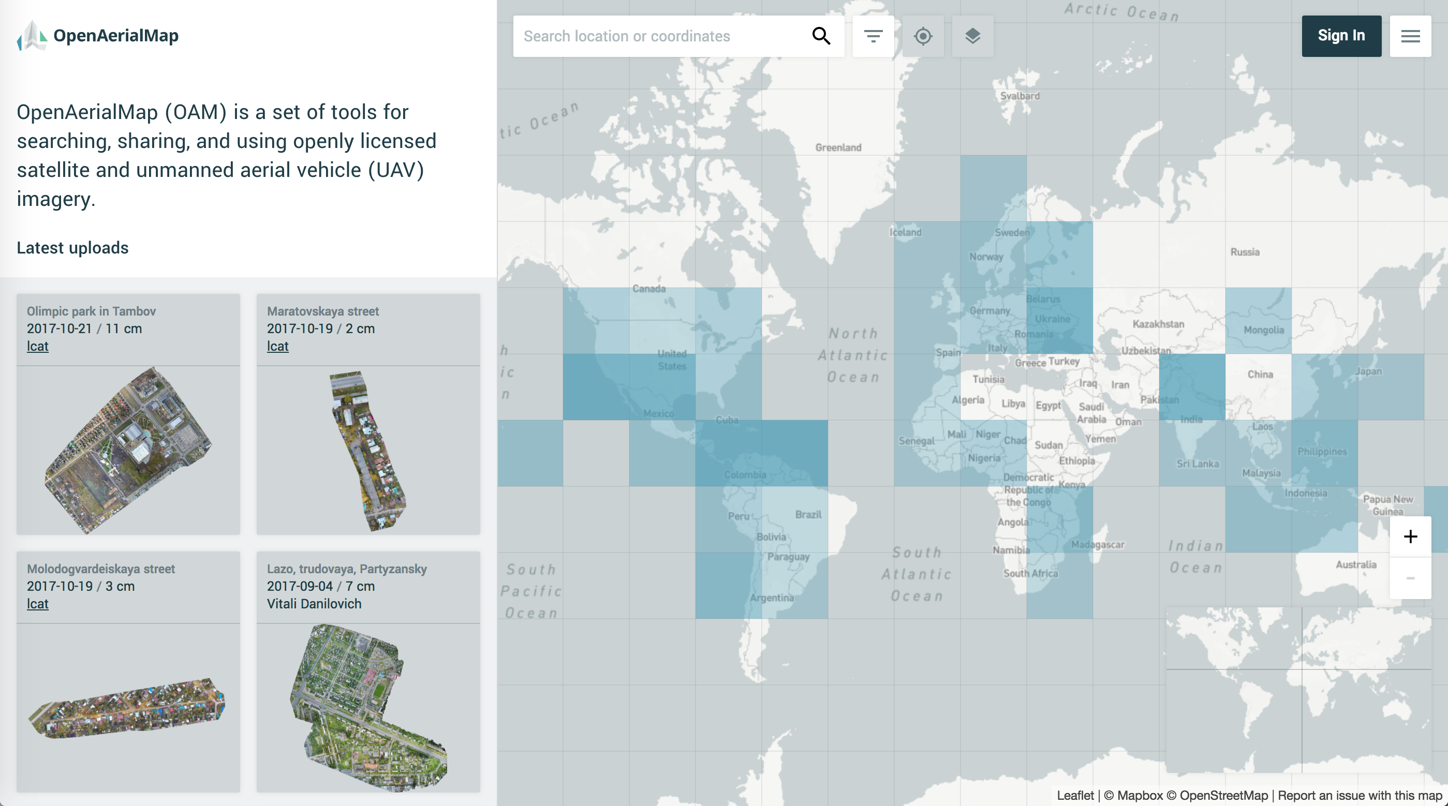Click the locate my position icon
Screen dimensions: 1448x806
click(922, 36)
